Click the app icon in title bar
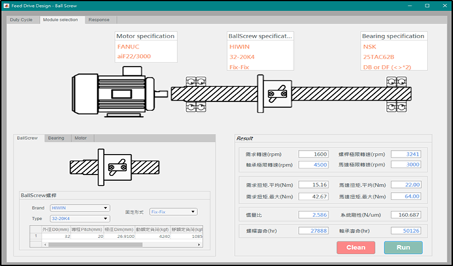 tap(7, 5)
